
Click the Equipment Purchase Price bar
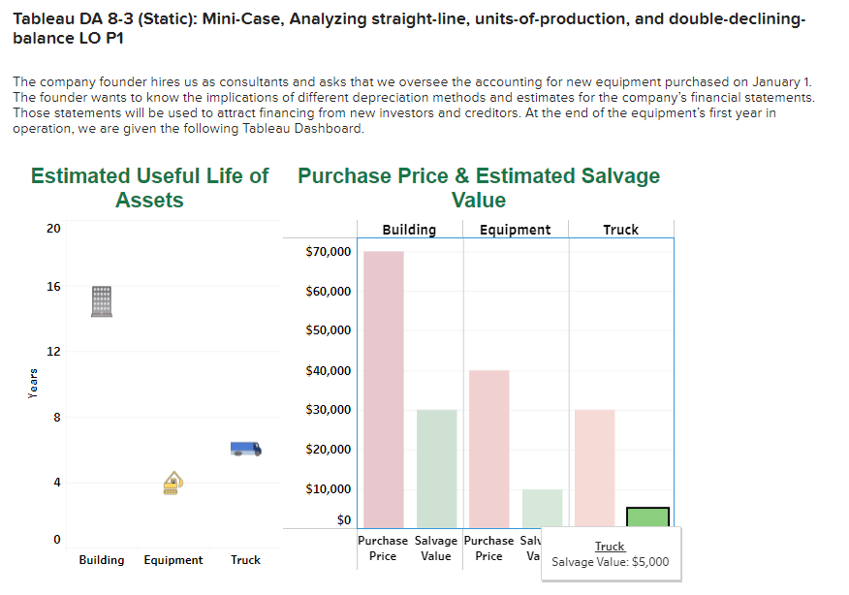[488, 446]
